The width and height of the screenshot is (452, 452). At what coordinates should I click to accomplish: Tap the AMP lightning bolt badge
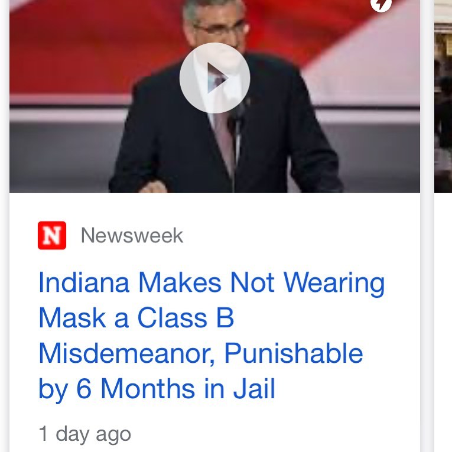coord(381,4)
